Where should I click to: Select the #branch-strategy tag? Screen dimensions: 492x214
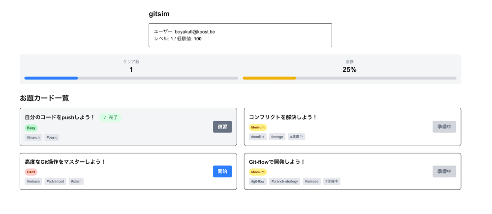tap(285, 182)
